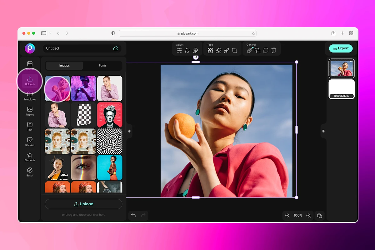Click the Upload button
Image resolution: width=375 pixels, height=250 pixels.
(83, 204)
